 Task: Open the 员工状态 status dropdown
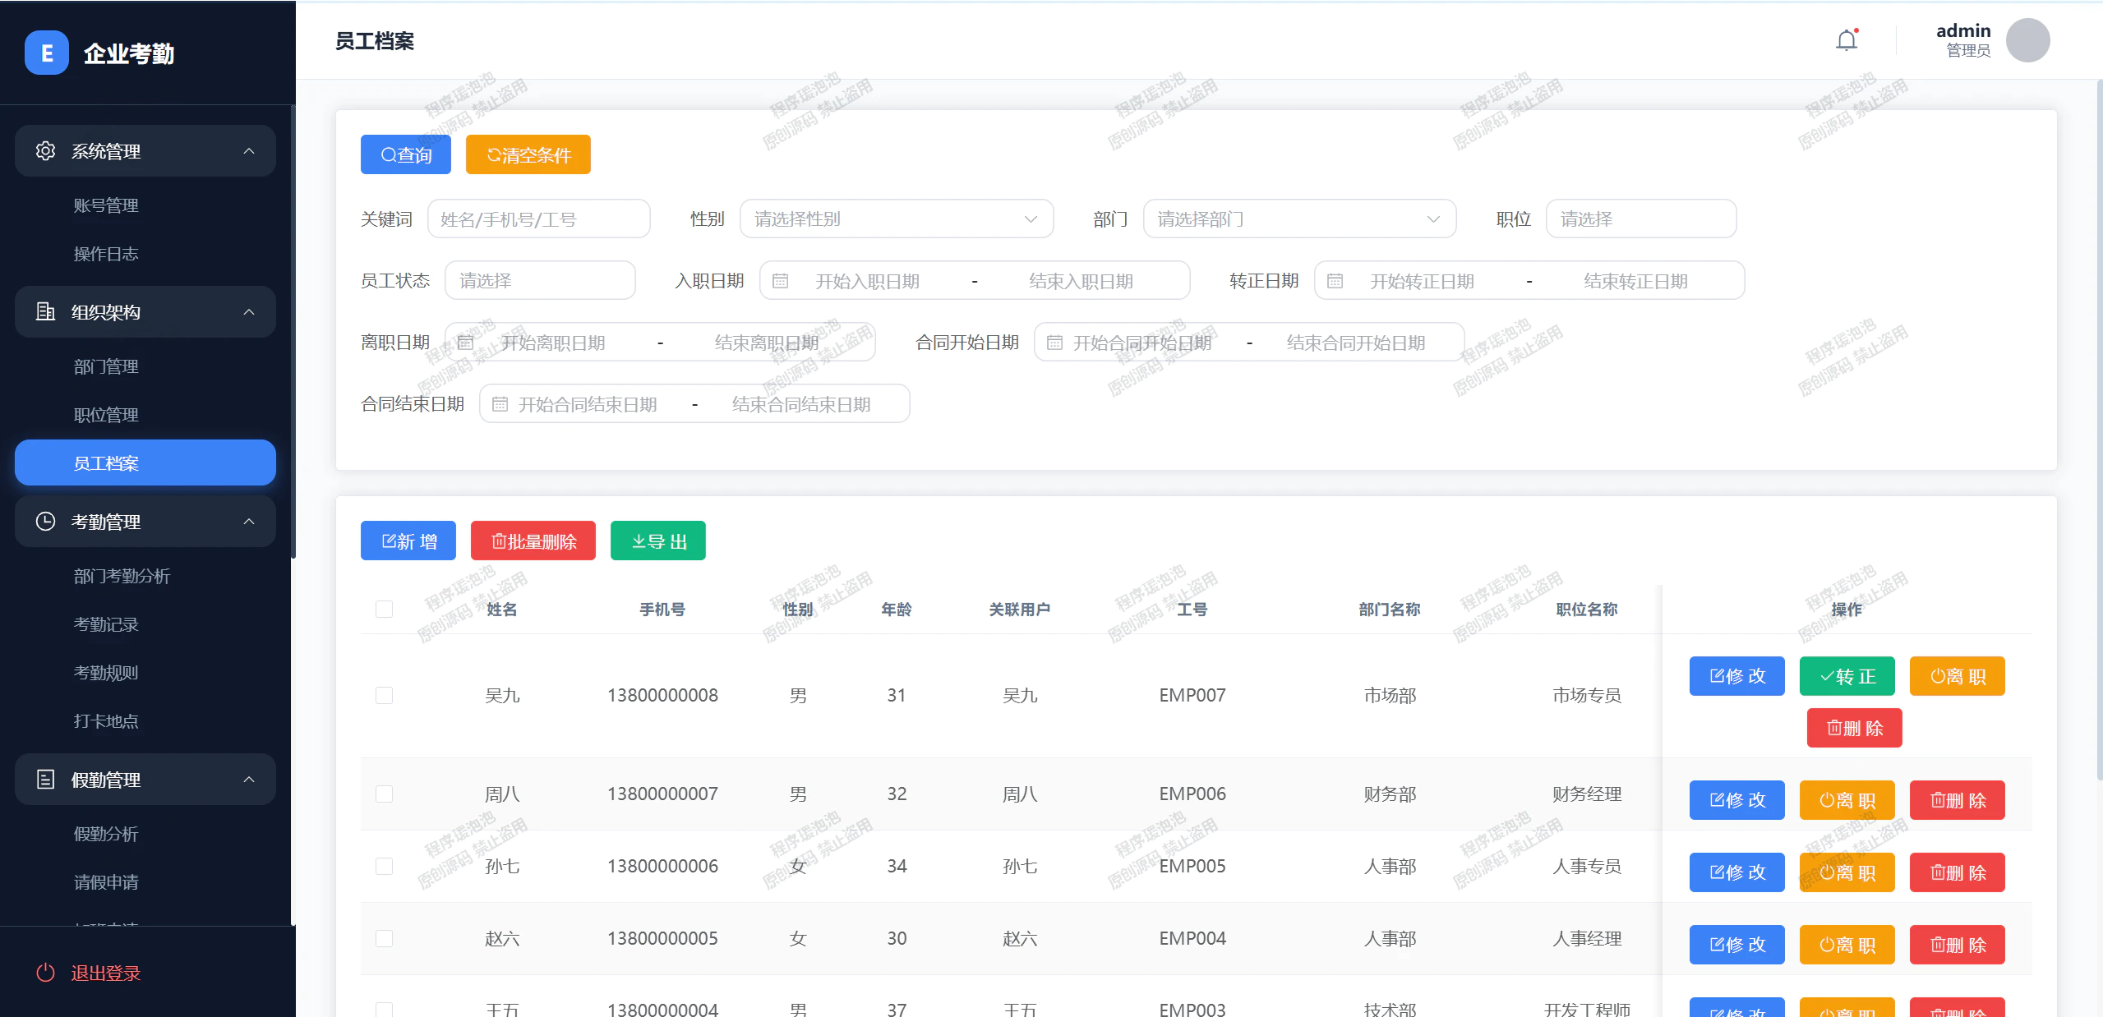[540, 281]
